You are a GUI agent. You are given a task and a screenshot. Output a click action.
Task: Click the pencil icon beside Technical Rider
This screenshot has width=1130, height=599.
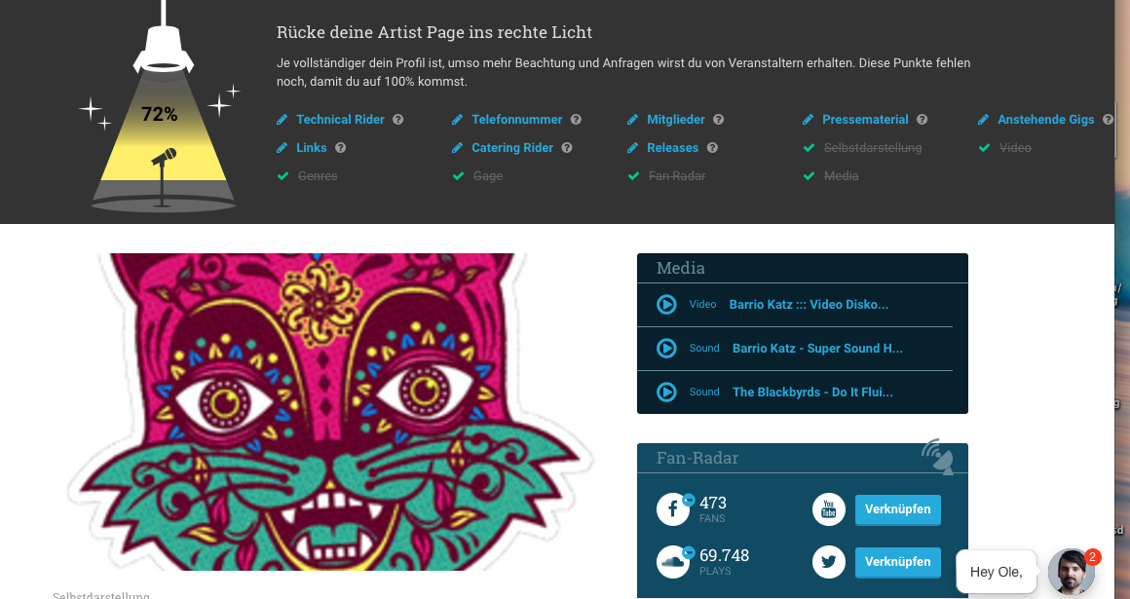click(282, 120)
